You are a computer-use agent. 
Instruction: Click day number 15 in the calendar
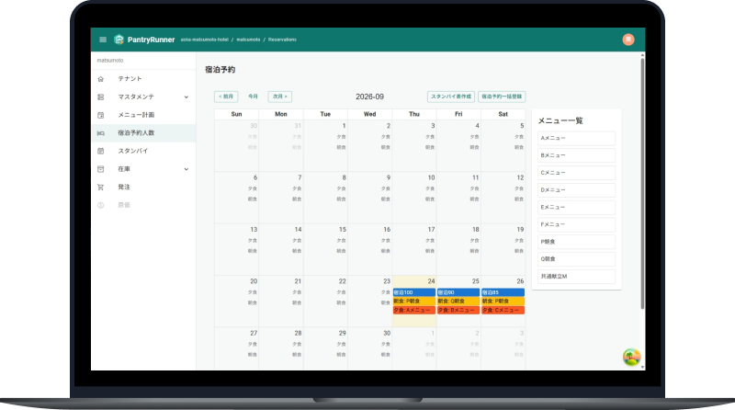(342, 230)
